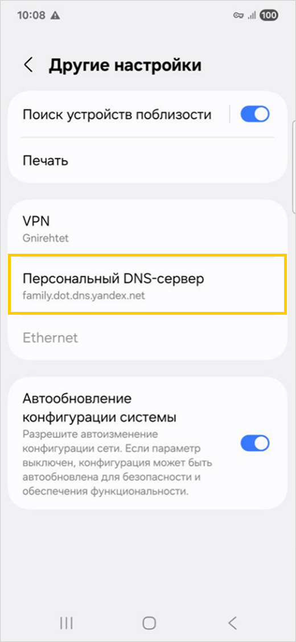Tap the signal strength icon
The height and width of the screenshot is (642, 296).
[252, 15]
